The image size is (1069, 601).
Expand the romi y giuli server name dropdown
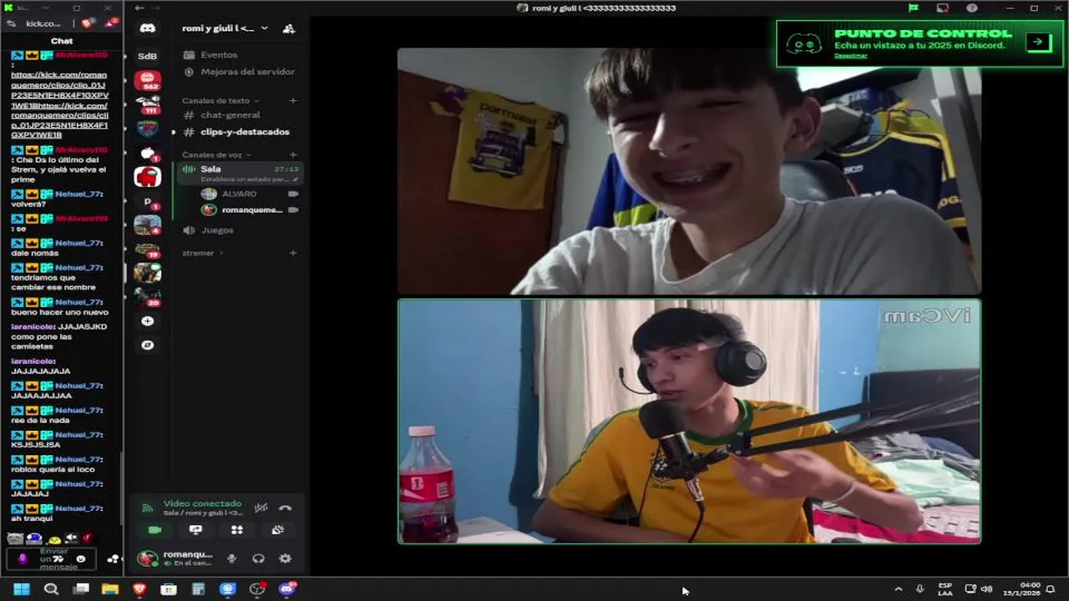click(x=265, y=28)
